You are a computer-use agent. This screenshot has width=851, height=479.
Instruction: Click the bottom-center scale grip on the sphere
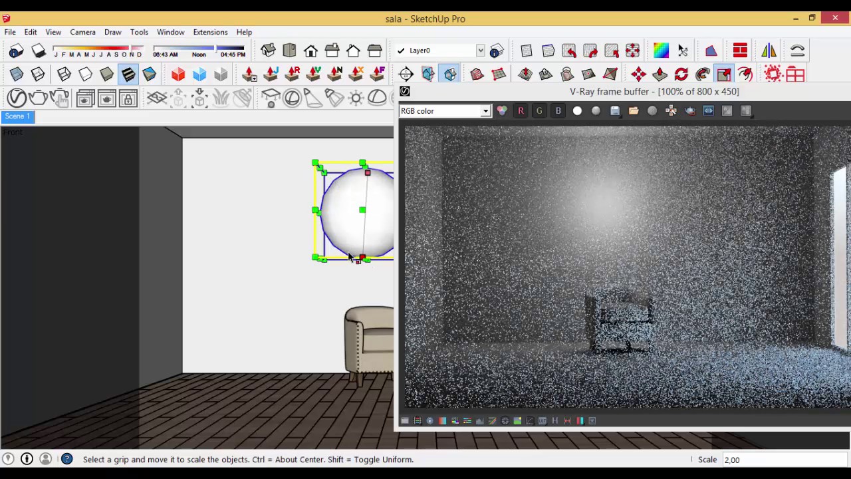[362, 257]
